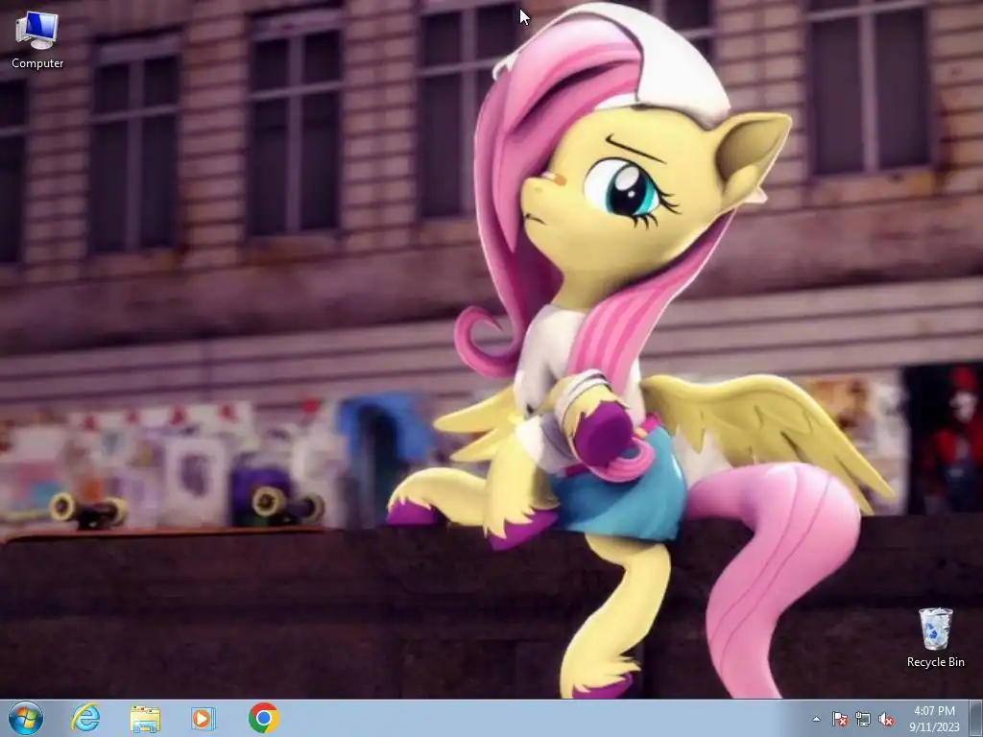Open Windows Explorer from the taskbar

tap(145, 718)
